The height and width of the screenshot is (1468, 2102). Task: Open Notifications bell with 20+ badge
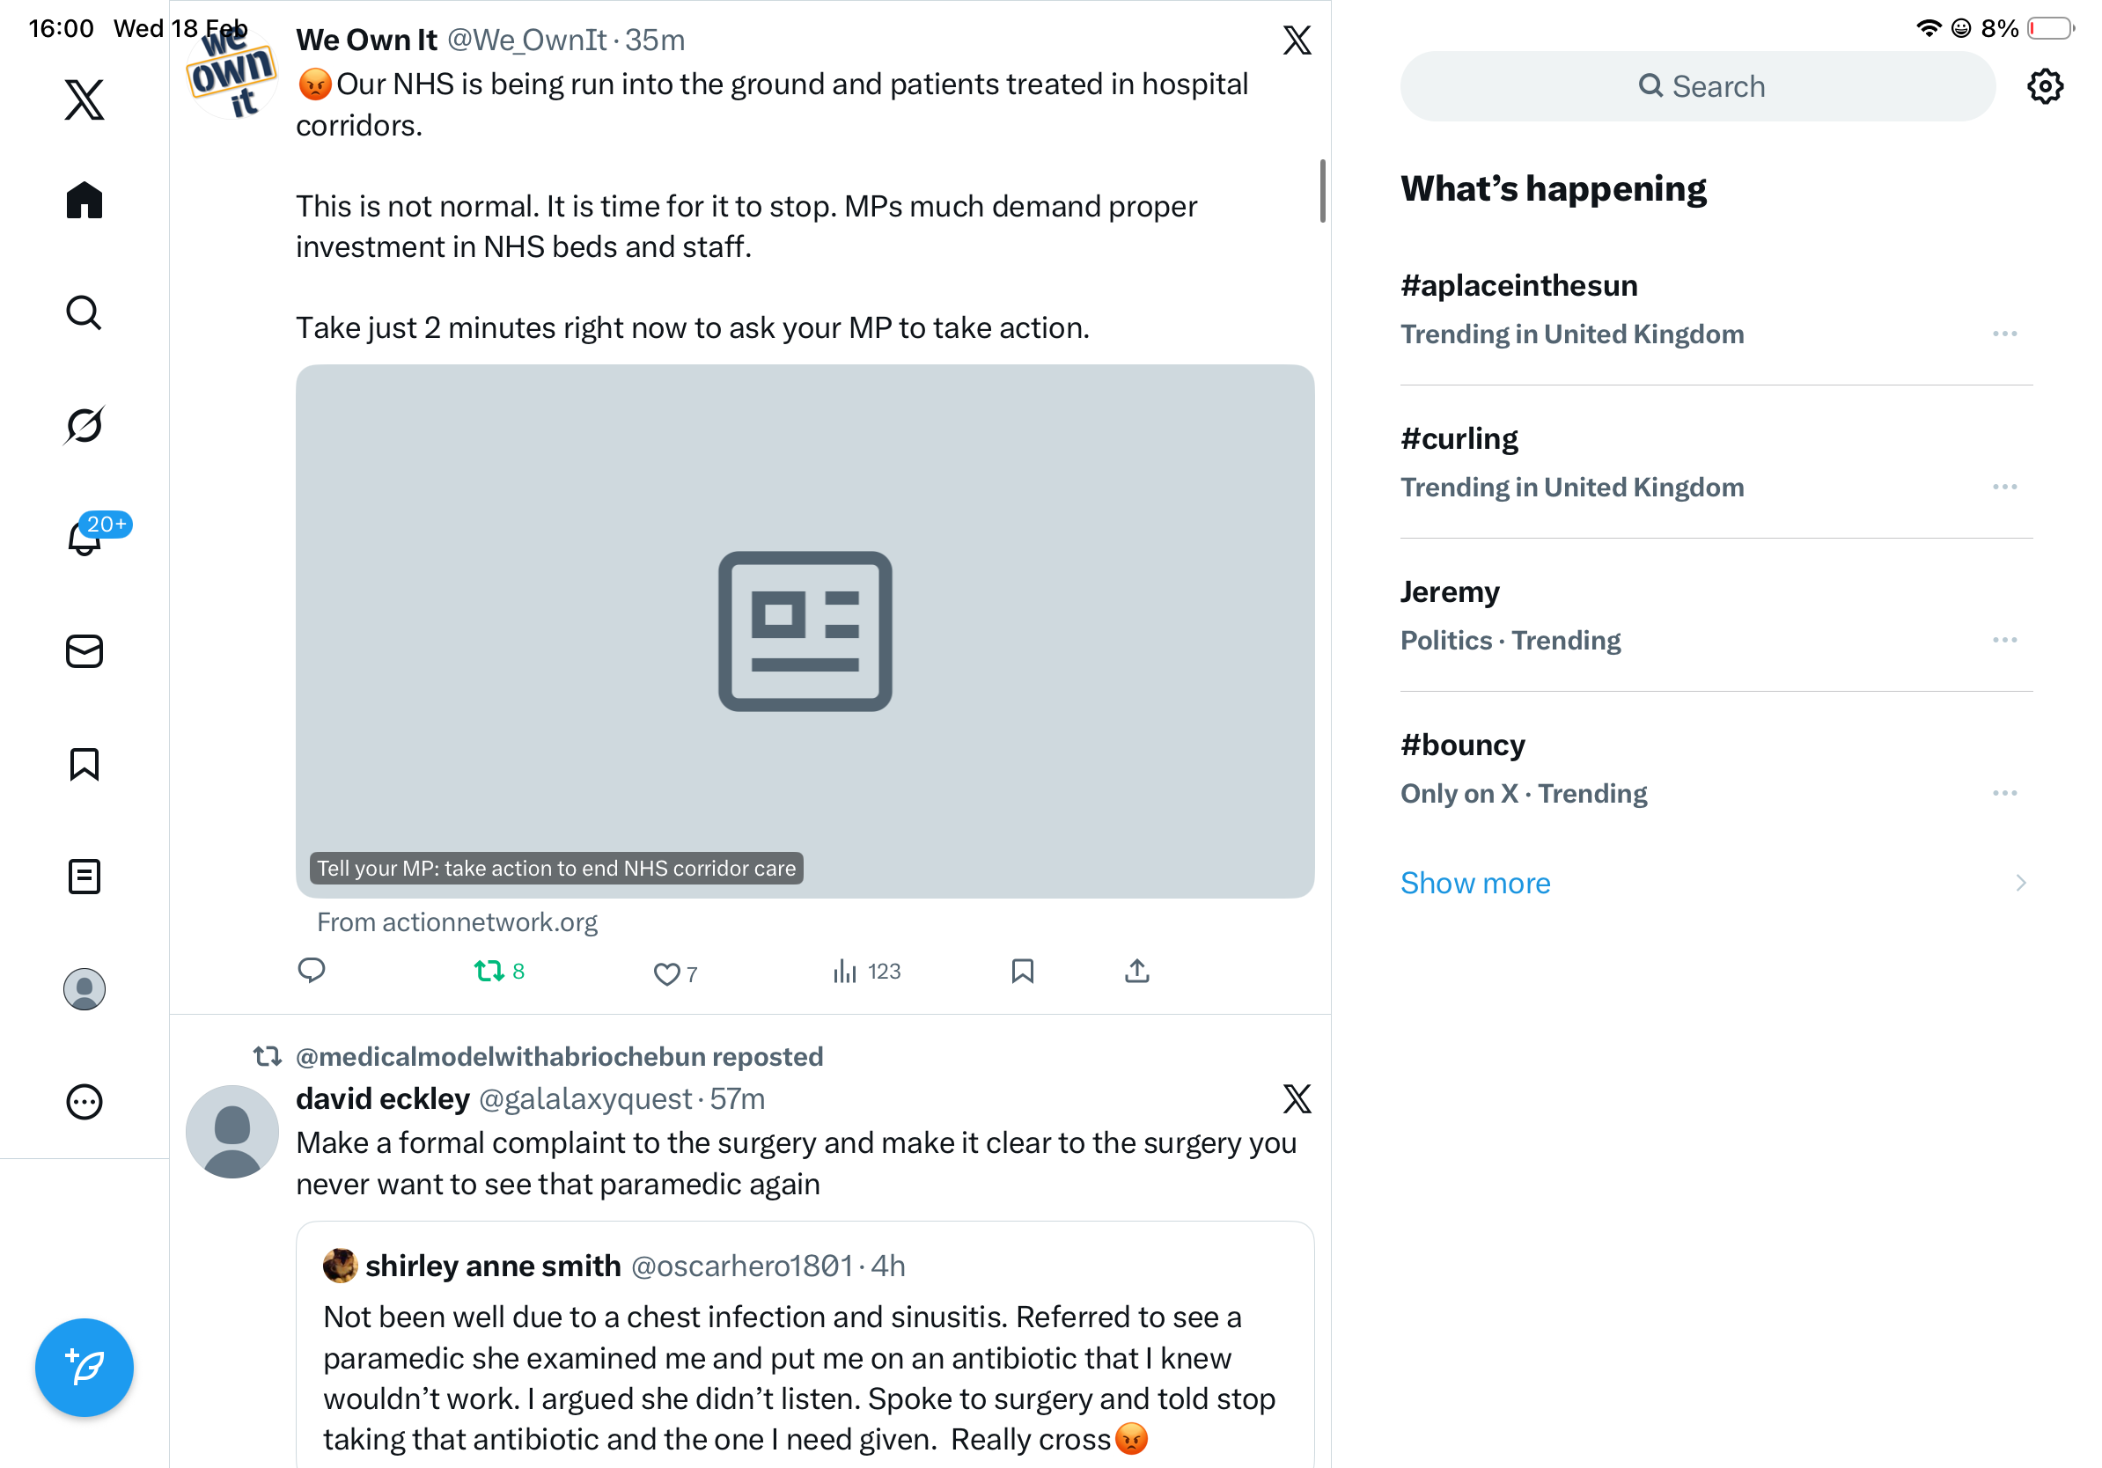[85, 538]
